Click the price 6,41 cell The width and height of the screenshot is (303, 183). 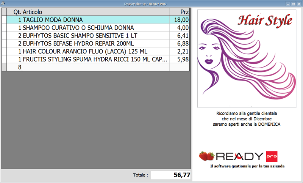coord(180,36)
